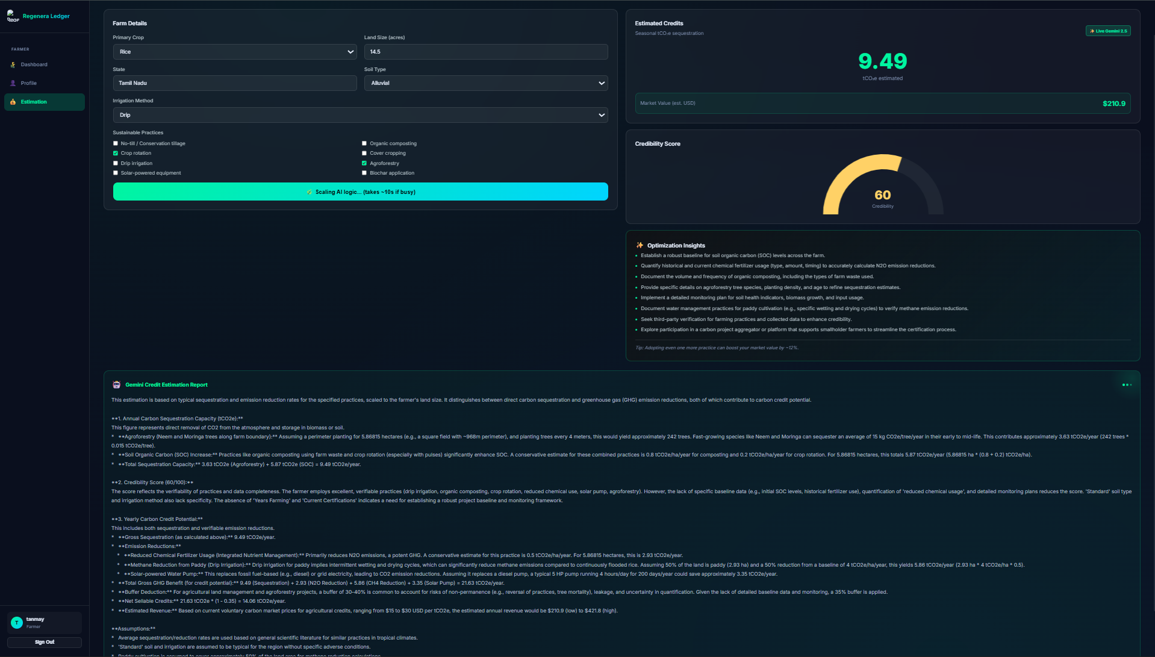
Task: Focus the Land Size (acres) field
Action: click(x=486, y=52)
